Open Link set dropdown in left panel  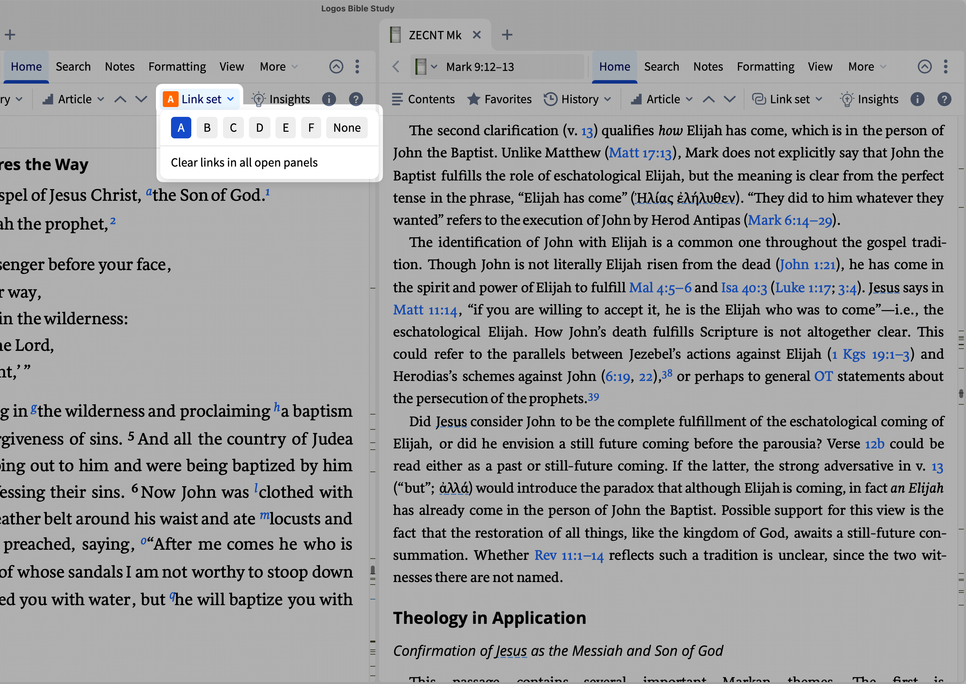199,99
